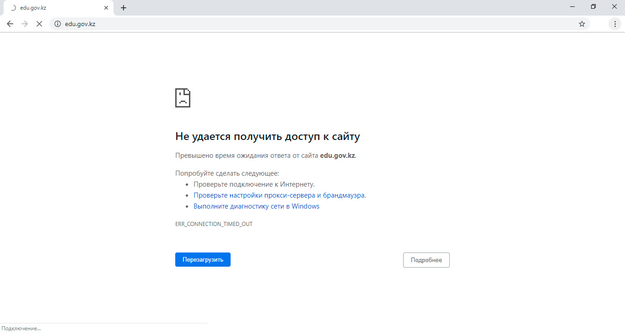Close the edu.gov.kz tab

(x=106, y=8)
